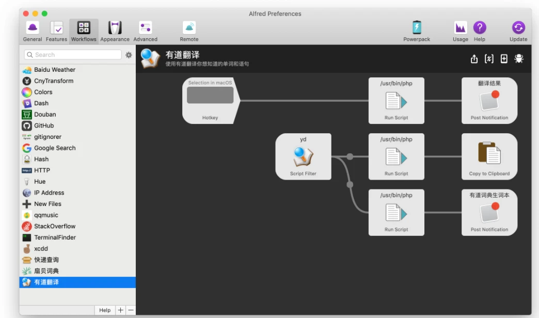Screen dimensions: 539x318
Task: Select the middle Run Script node
Action: pyautogui.click(x=397, y=156)
